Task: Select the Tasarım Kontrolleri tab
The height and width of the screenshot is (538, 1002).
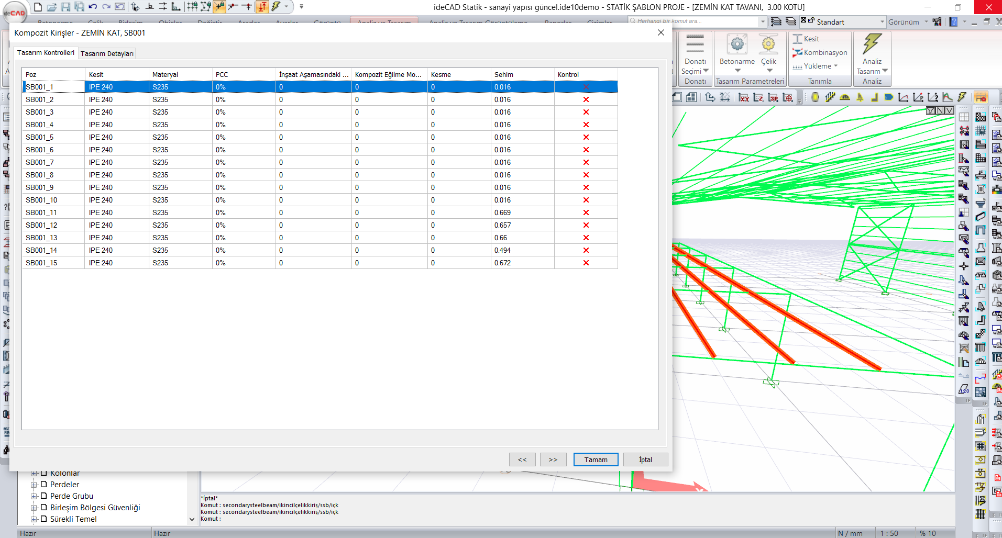Action: 46,53
